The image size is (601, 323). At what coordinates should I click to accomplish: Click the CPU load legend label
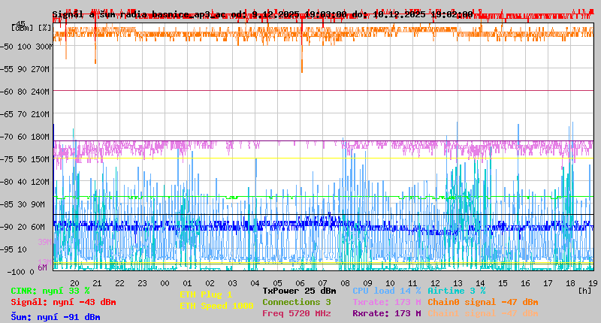click(x=387, y=291)
